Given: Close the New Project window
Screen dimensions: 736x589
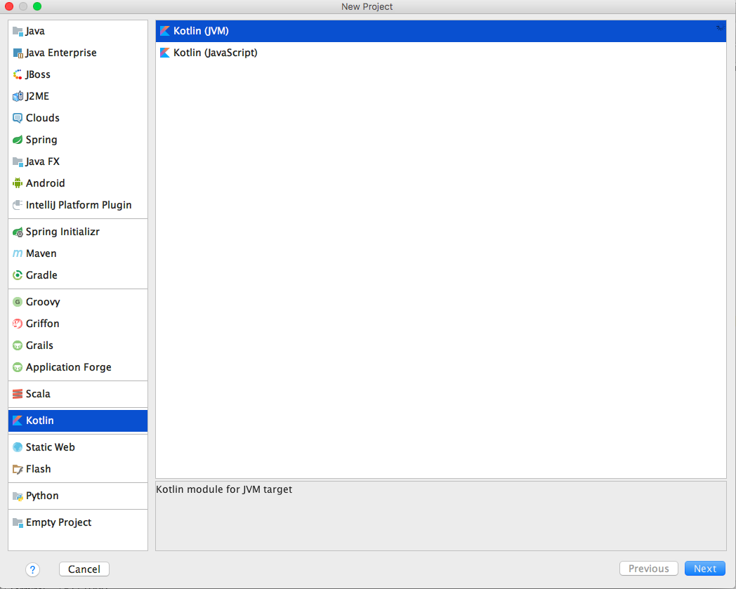Looking at the screenshot, I should click(9, 6).
